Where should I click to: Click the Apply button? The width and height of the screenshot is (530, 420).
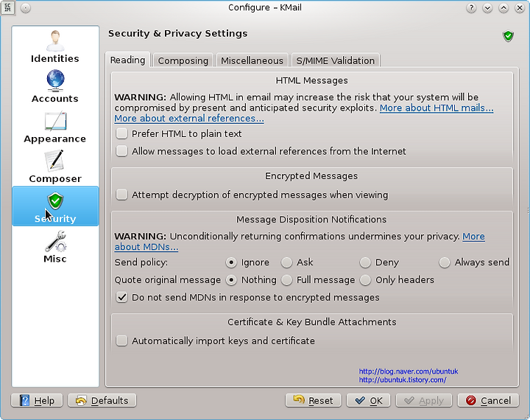coord(424,400)
